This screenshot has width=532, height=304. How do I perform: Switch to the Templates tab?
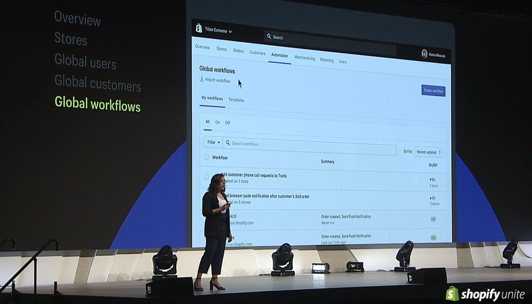[x=236, y=100]
